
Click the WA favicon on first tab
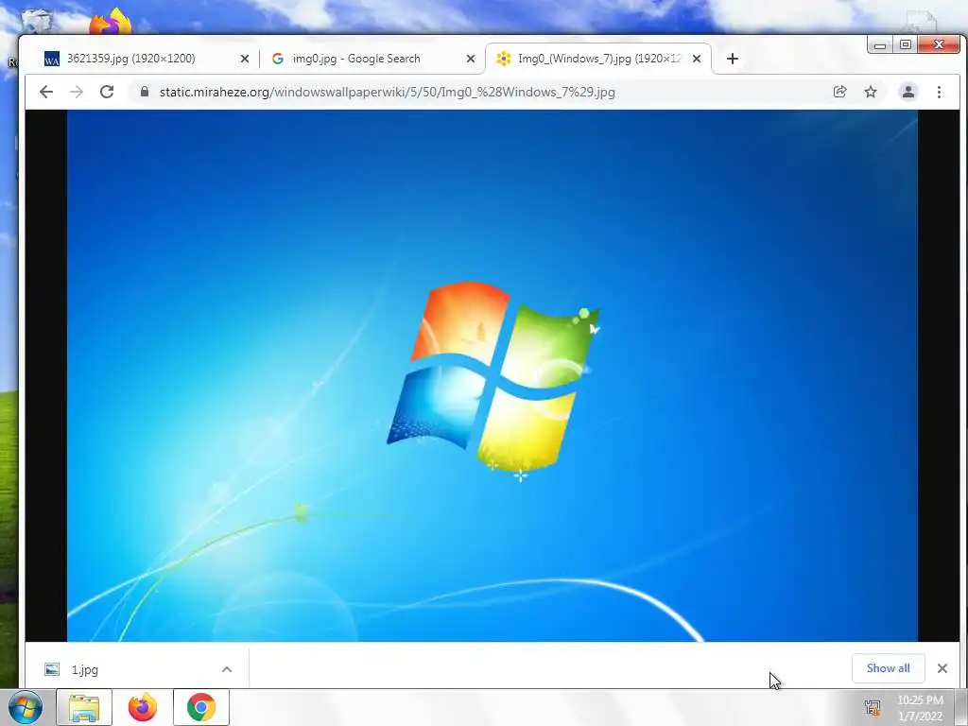[52, 59]
